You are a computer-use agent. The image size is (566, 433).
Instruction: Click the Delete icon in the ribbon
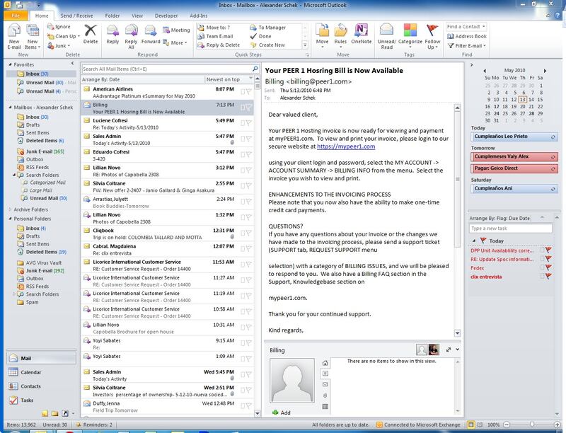tap(91, 33)
